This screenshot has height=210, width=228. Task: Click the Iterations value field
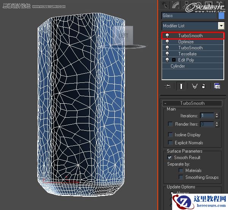pyautogui.click(x=207, y=115)
